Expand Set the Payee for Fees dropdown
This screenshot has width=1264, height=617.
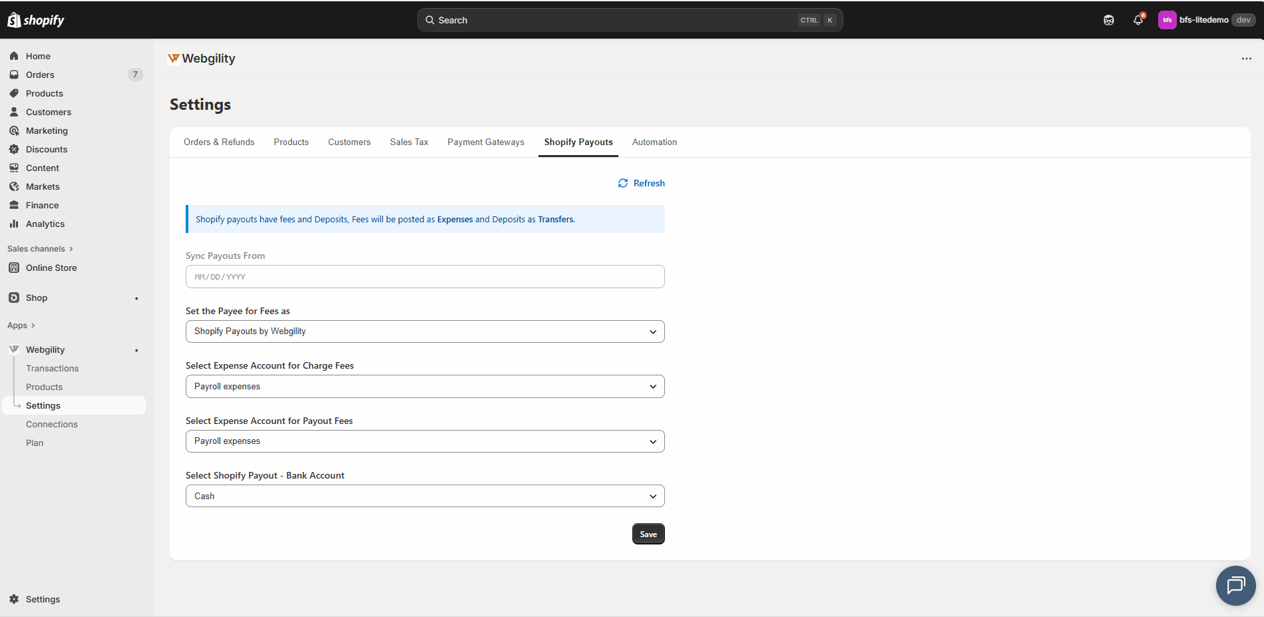point(425,331)
